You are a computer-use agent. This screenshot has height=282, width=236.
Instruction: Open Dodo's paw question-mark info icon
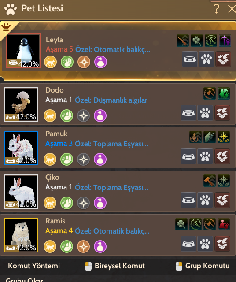(205, 113)
